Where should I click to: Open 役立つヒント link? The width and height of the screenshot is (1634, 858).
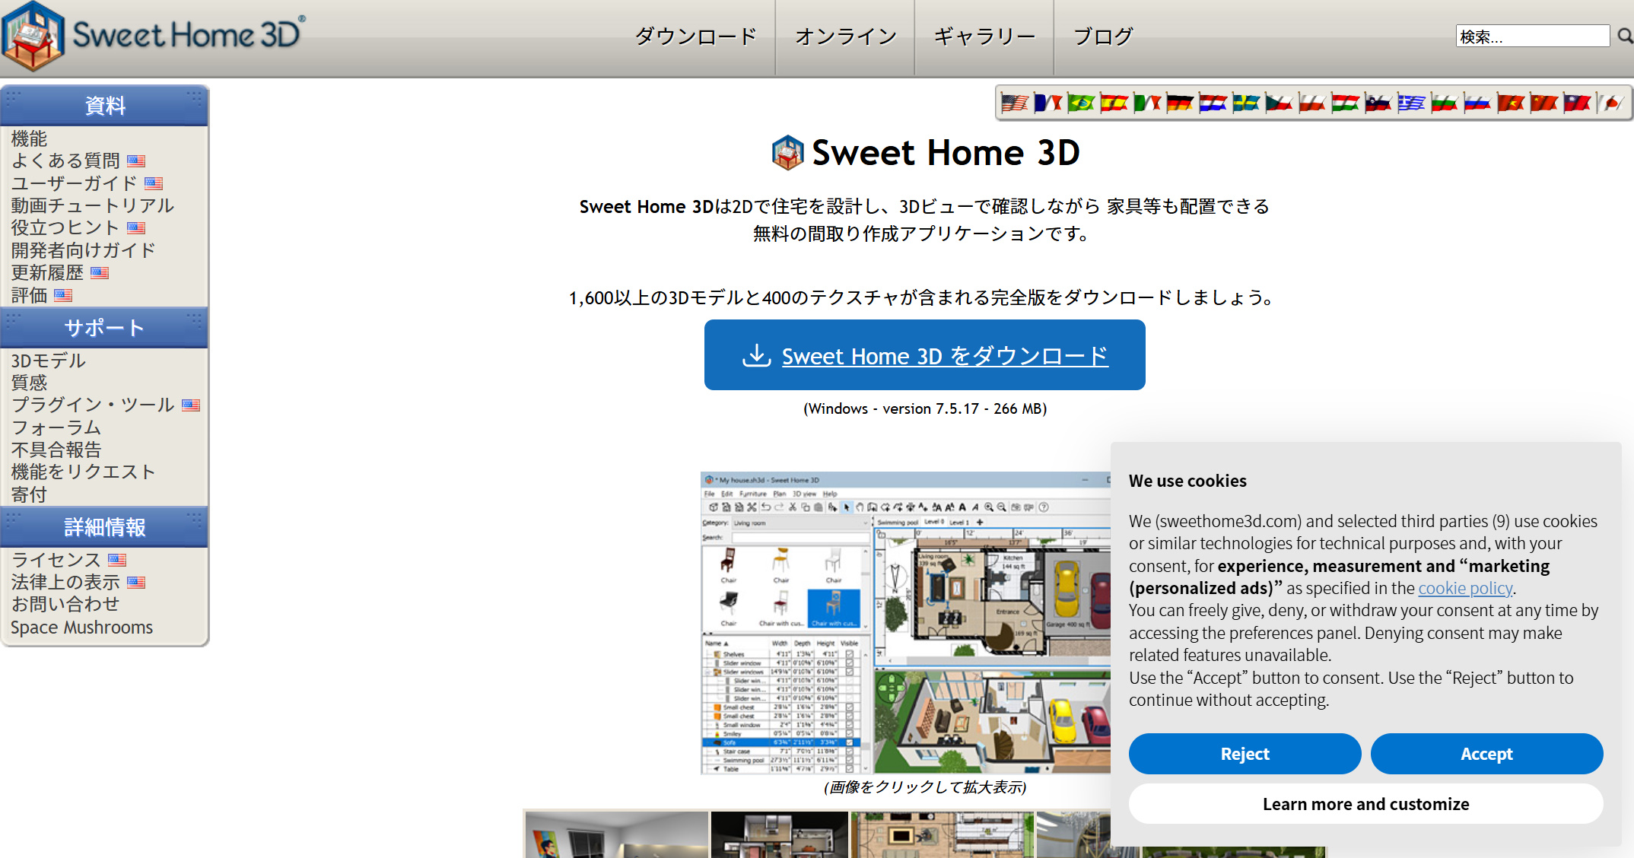[x=65, y=227]
